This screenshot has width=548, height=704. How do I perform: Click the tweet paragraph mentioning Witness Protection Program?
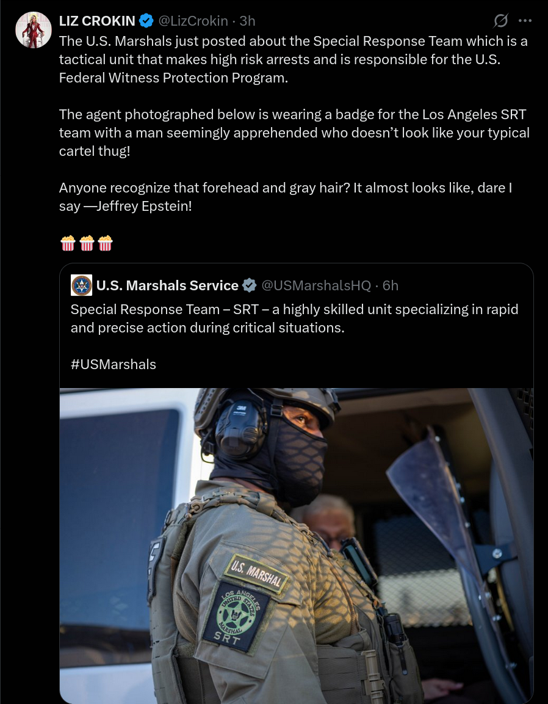click(294, 59)
